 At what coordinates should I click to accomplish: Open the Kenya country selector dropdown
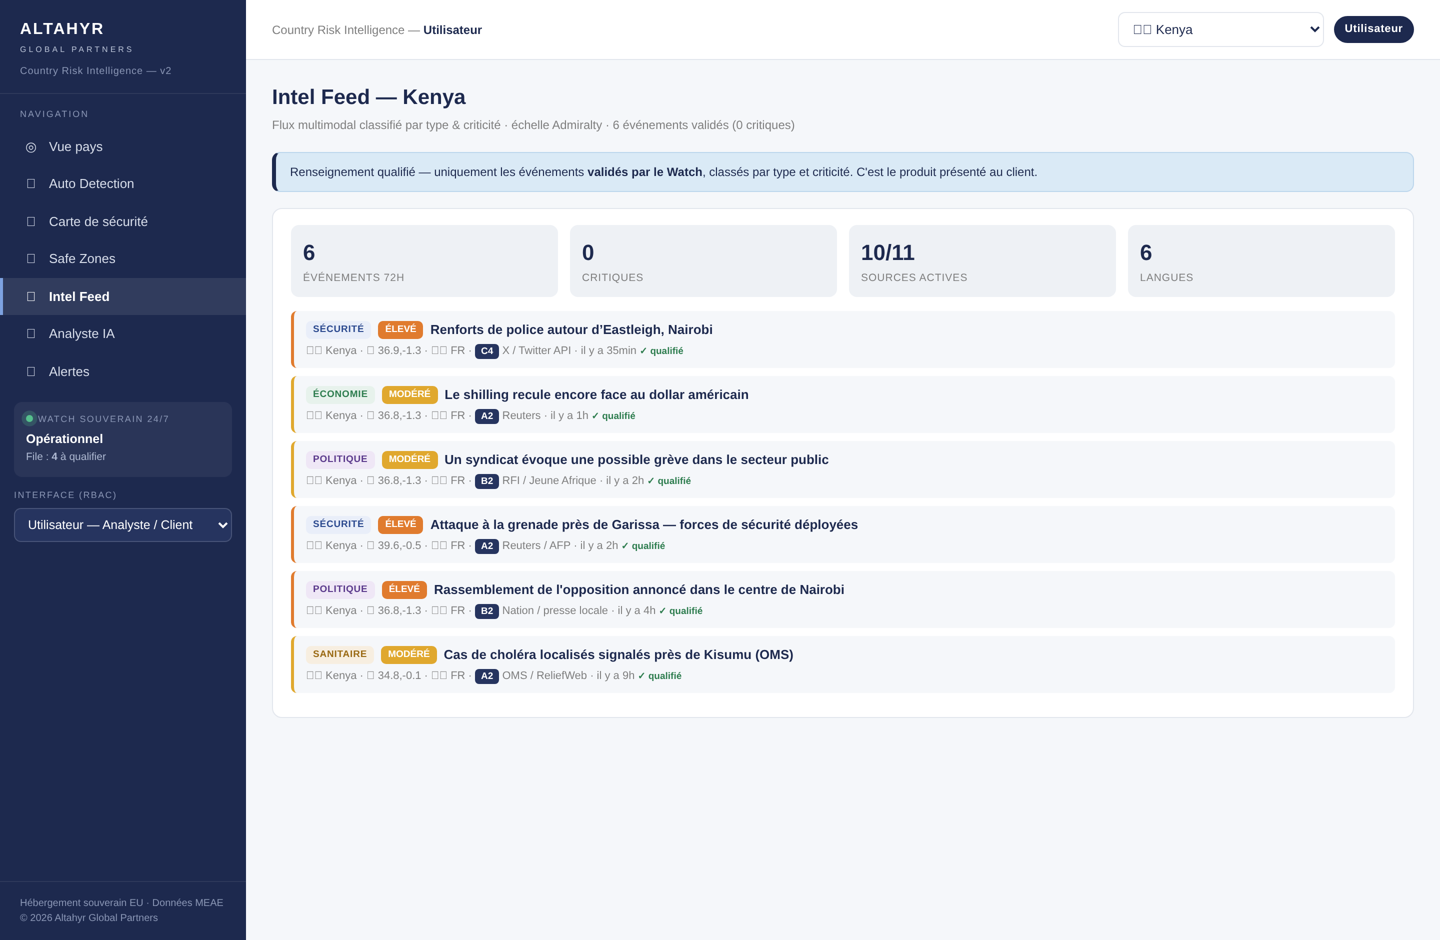(1220, 29)
